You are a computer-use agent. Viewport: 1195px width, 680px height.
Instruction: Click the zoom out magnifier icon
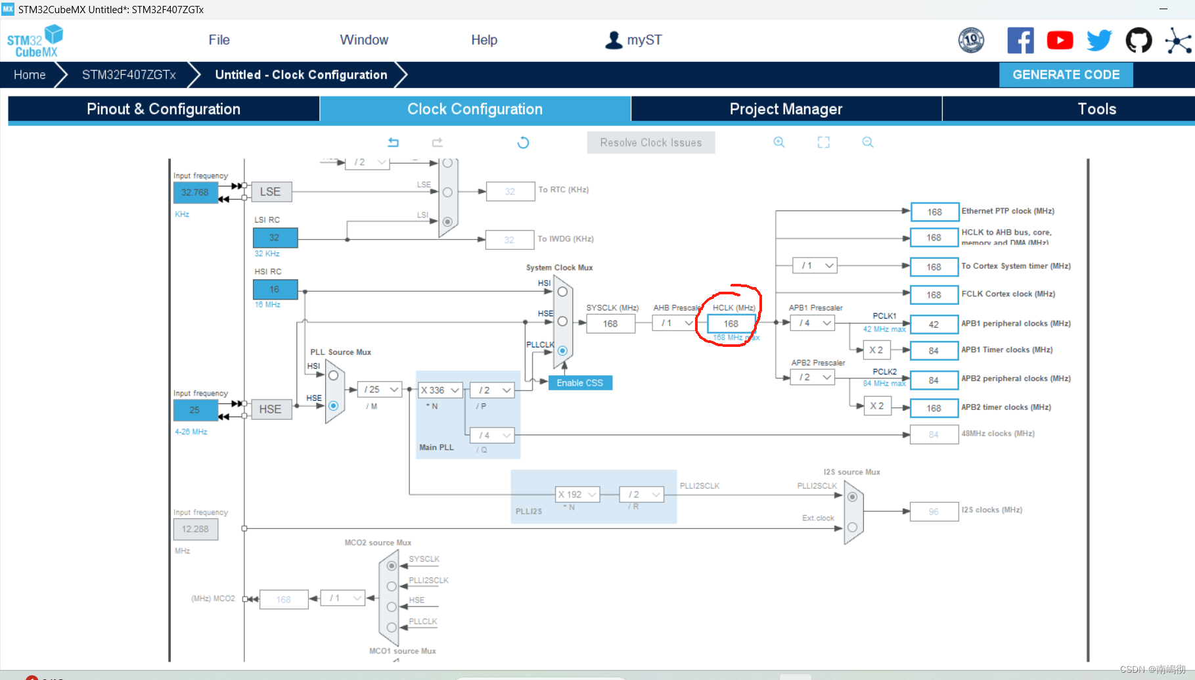tap(867, 142)
